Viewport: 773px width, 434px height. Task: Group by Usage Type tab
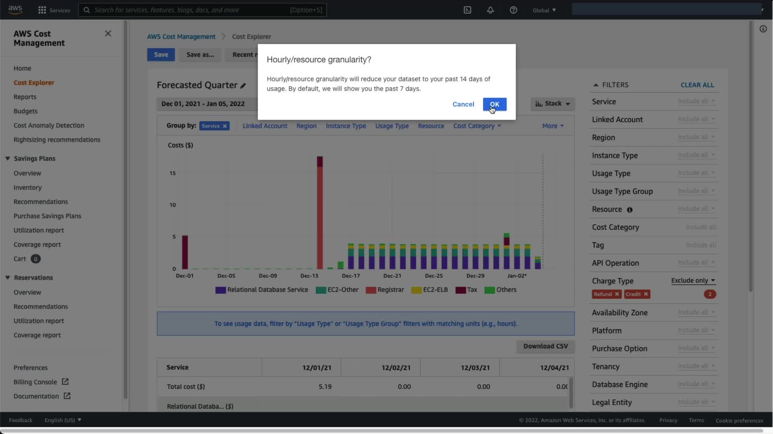[x=392, y=126]
